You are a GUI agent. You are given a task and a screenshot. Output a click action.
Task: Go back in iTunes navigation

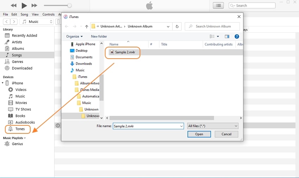(6, 21)
